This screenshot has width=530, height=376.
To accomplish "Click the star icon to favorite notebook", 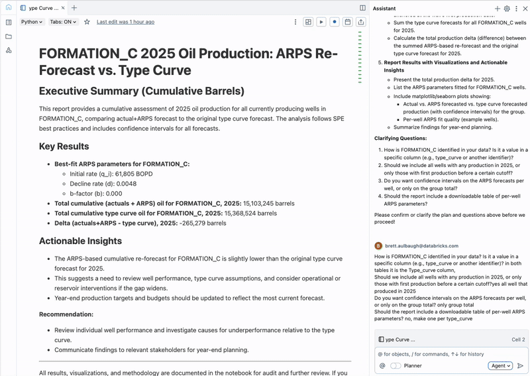I will pyautogui.click(x=87, y=22).
